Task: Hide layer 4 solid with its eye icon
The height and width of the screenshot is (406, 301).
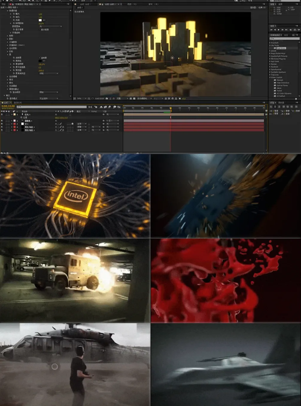Action: coord(2,127)
